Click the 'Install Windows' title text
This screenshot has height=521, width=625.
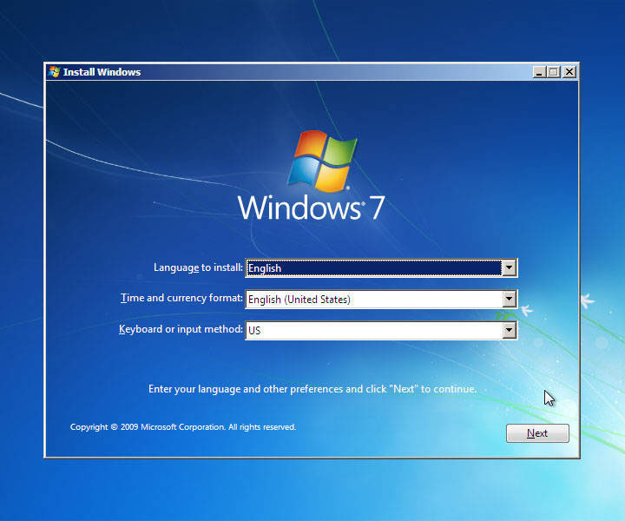click(x=102, y=72)
